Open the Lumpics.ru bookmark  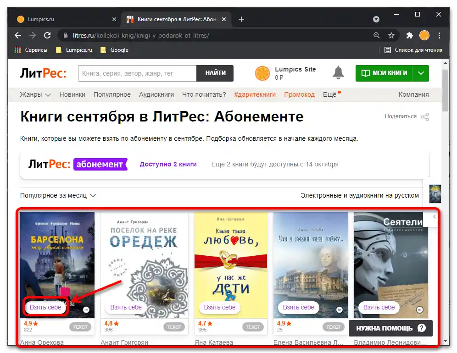point(74,50)
